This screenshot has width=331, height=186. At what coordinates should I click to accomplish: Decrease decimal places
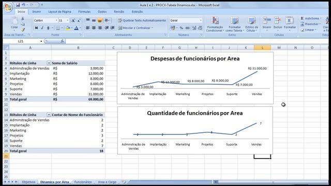click(x=200, y=28)
